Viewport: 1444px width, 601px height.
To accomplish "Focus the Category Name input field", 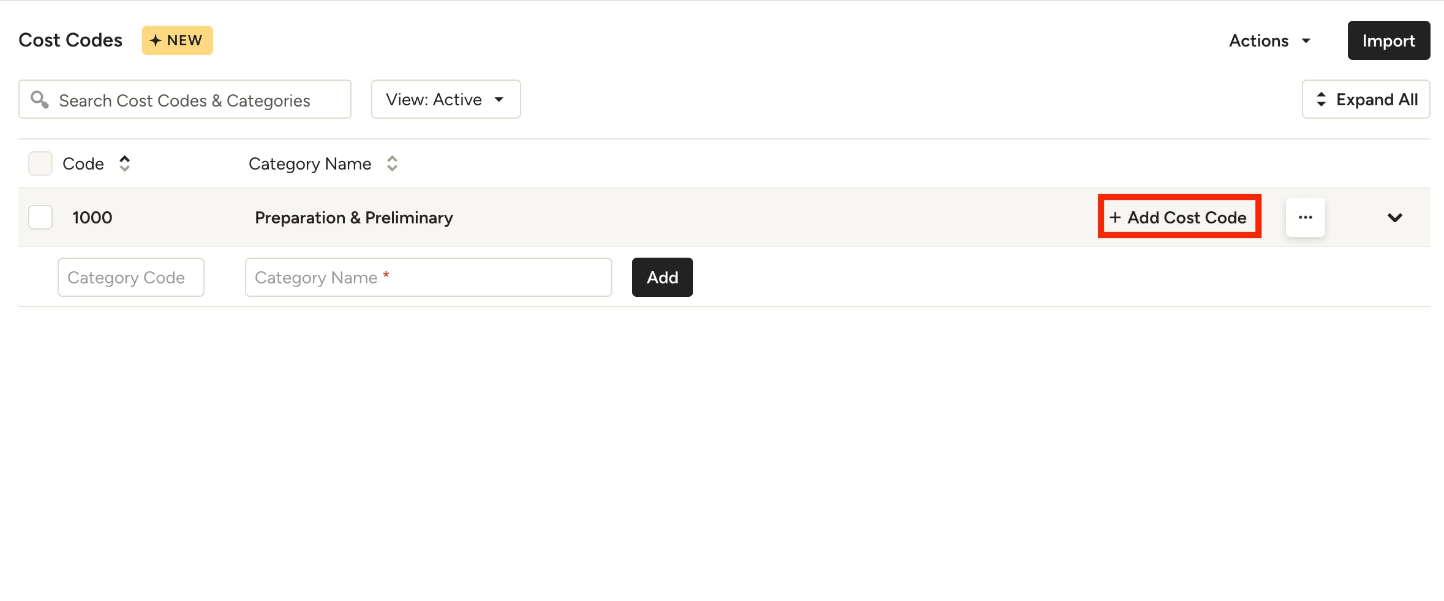I will coord(428,277).
